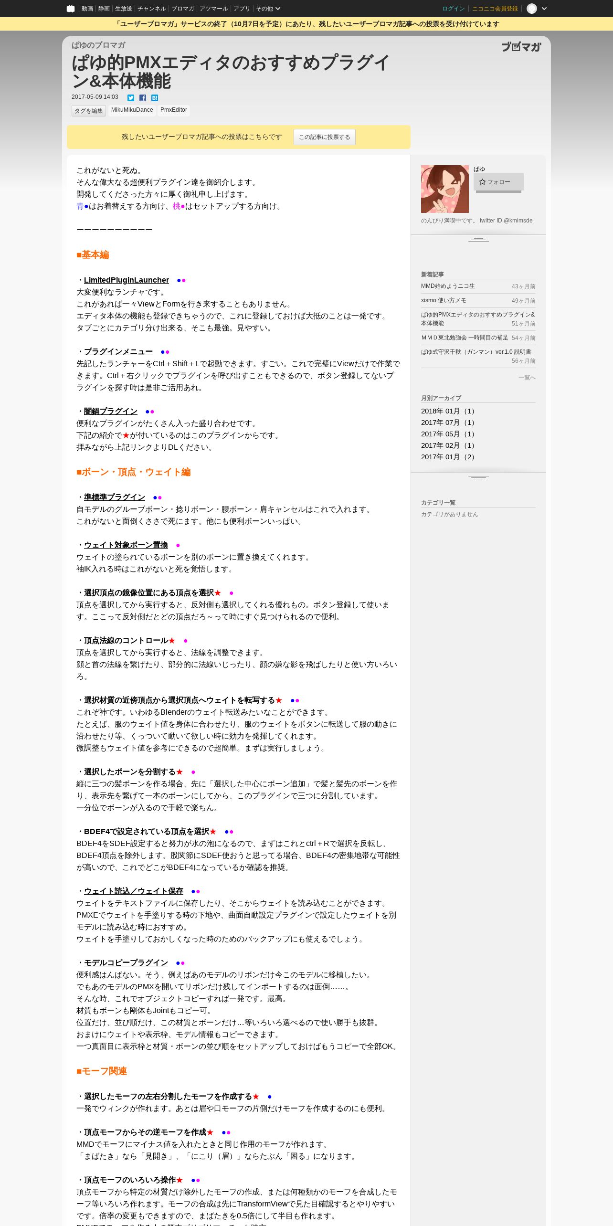Open the チャンネル menu item

point(152,9)
